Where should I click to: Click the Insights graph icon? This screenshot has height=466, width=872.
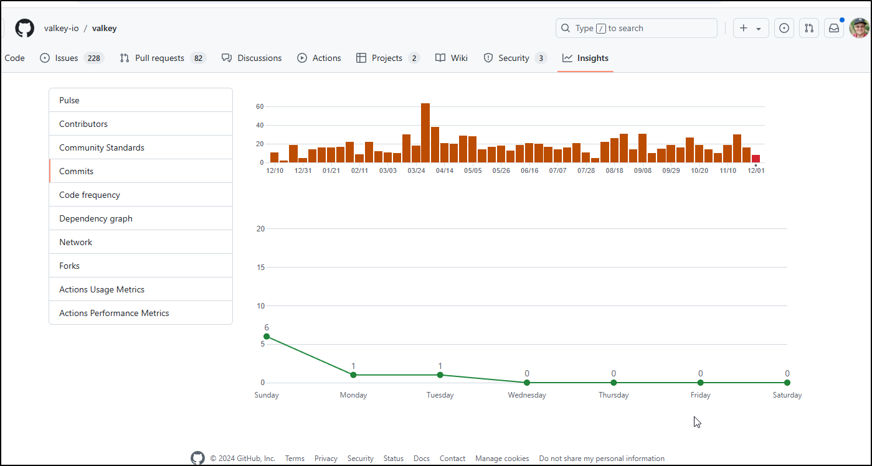567,58
